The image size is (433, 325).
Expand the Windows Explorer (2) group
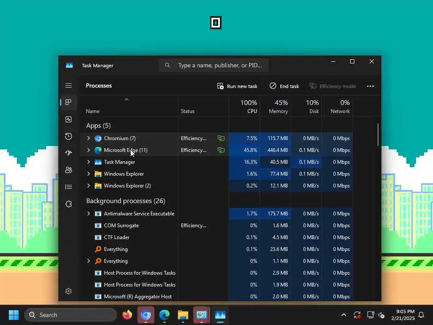tap(88, 186)
